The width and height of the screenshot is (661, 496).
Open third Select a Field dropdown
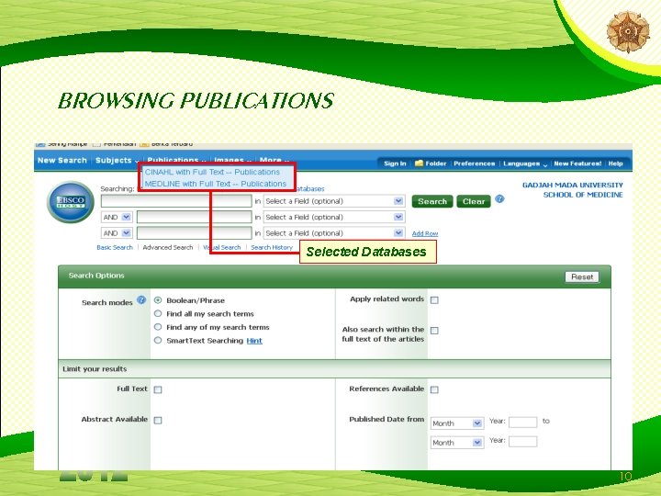tap(334, 232)
